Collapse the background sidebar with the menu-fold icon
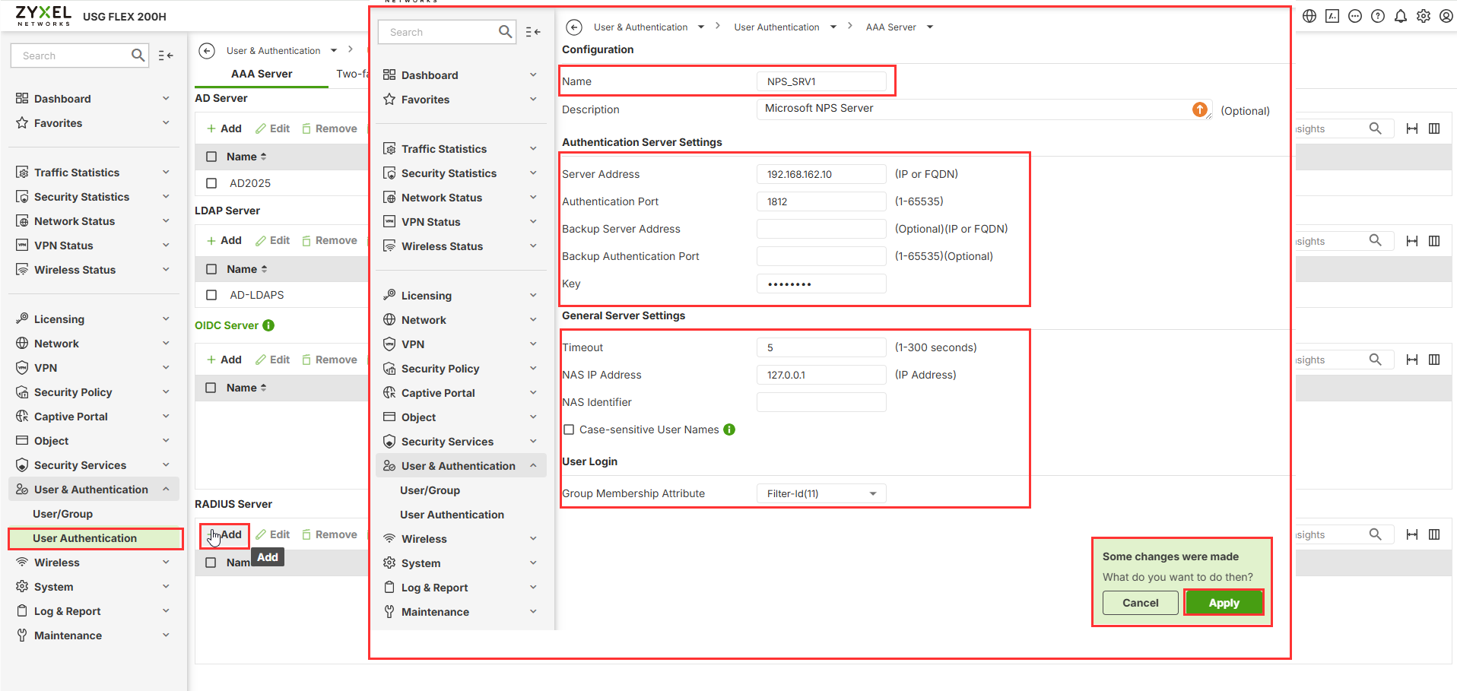 click(166, 55)
